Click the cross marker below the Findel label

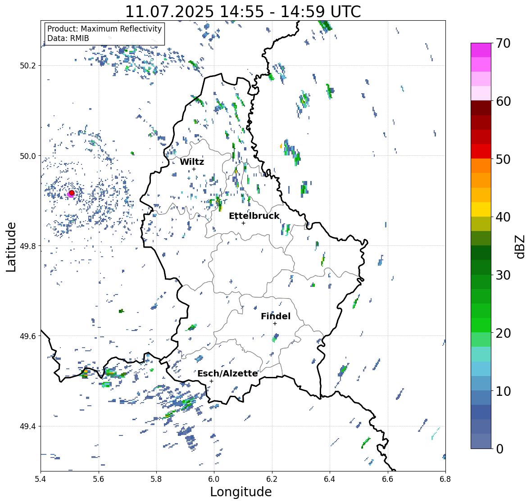coord(275,324)
